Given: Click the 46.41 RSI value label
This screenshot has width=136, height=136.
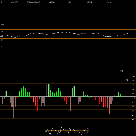Looking at the screenshot, I should (x=125, y=34).
